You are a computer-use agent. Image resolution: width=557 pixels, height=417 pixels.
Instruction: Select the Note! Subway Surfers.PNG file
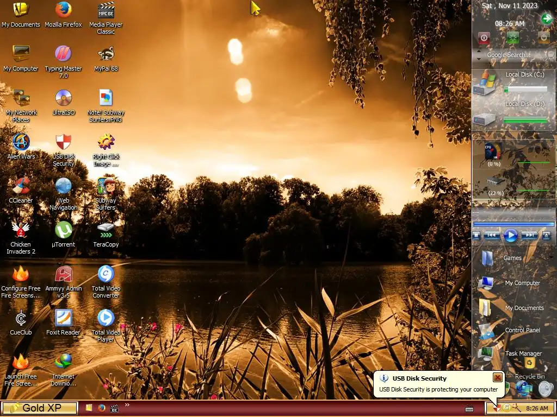(106, 106)
